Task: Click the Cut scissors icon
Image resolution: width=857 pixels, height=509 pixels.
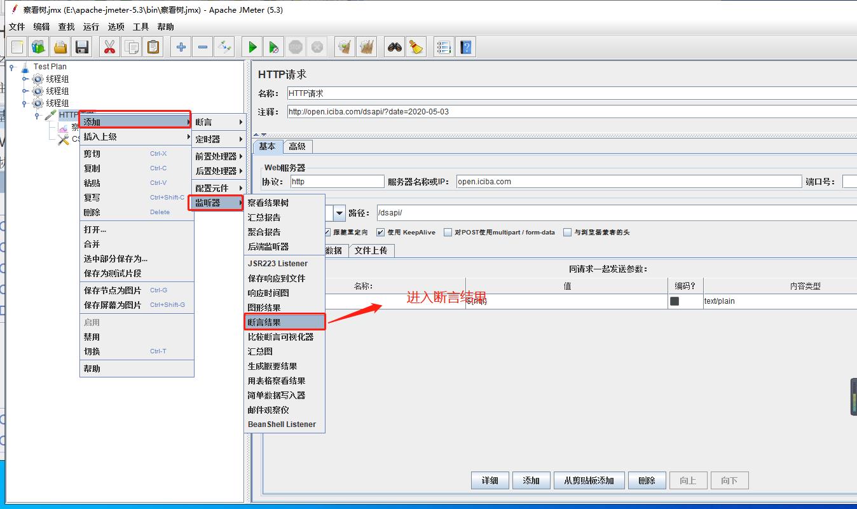Action: pyautogui.click(x=109, y=47)
